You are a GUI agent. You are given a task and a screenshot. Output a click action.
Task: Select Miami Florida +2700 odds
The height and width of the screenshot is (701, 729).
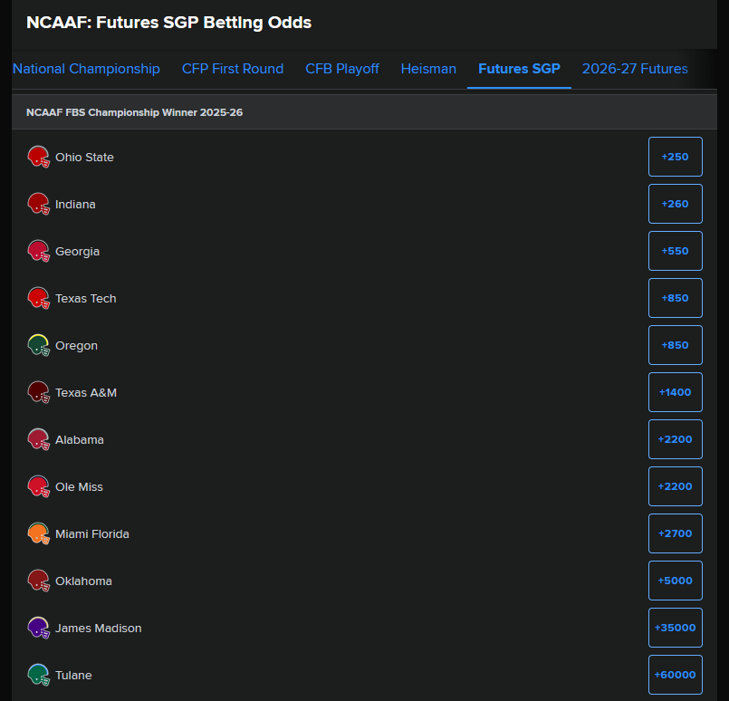tap(675, 533)
